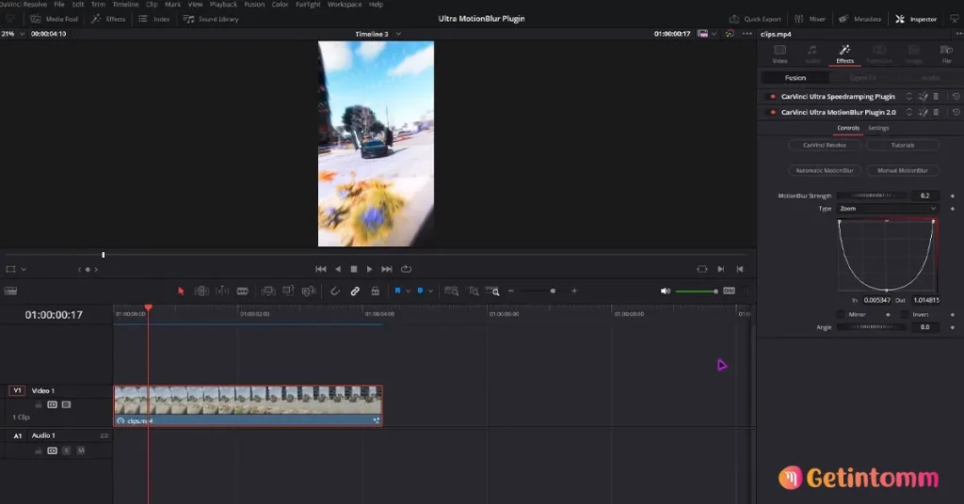This screenshot has height=504, width=964.
Task: Toggle the Linked Selection chain icon
Action: click(x=355, y=291)
